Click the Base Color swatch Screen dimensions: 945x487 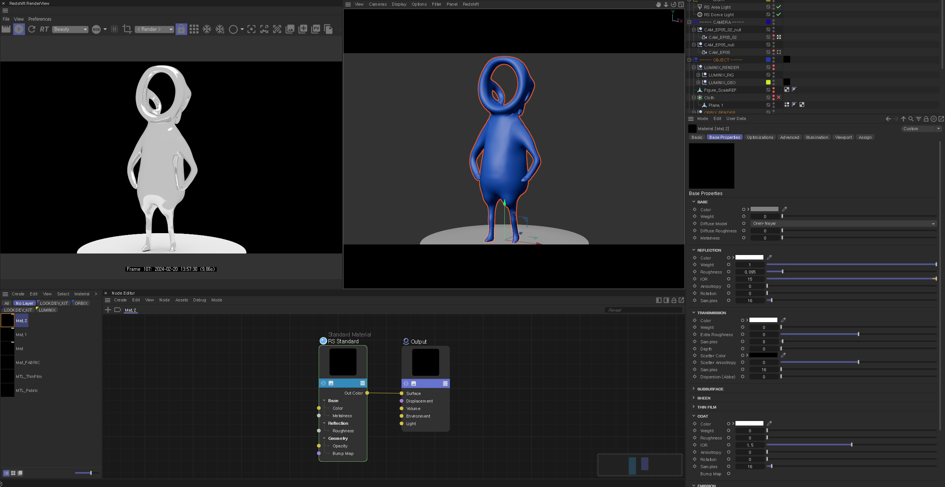(x=765, y=209)
